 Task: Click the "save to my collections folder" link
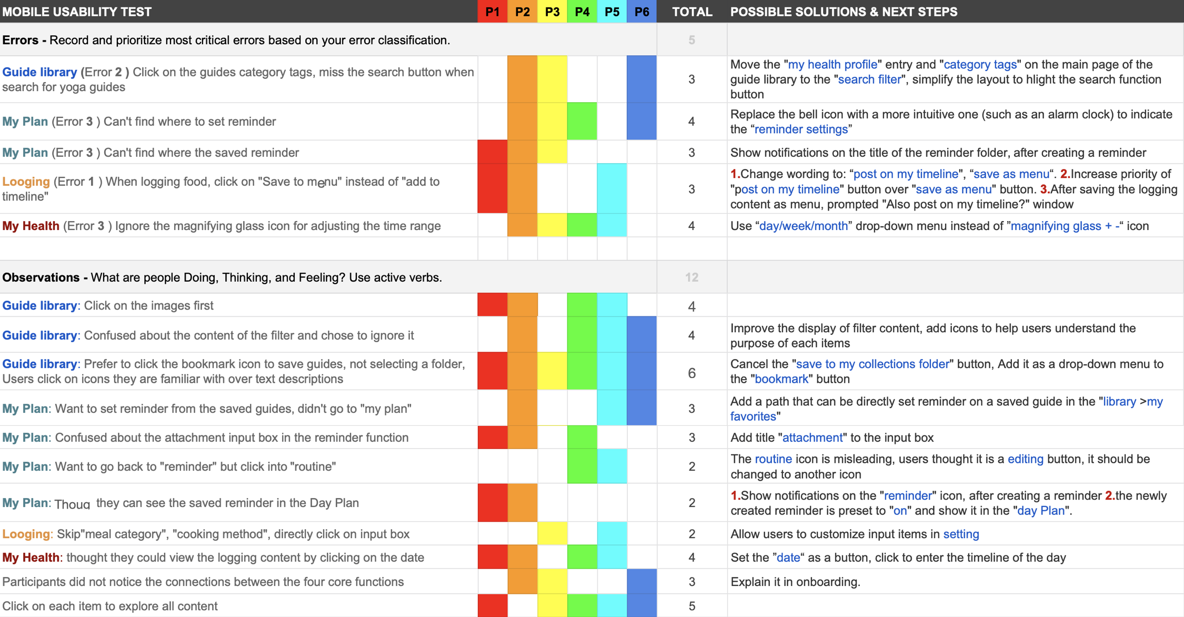[x=872, y=364]
